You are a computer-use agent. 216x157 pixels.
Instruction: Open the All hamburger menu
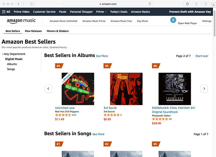[x=6, y=12]
